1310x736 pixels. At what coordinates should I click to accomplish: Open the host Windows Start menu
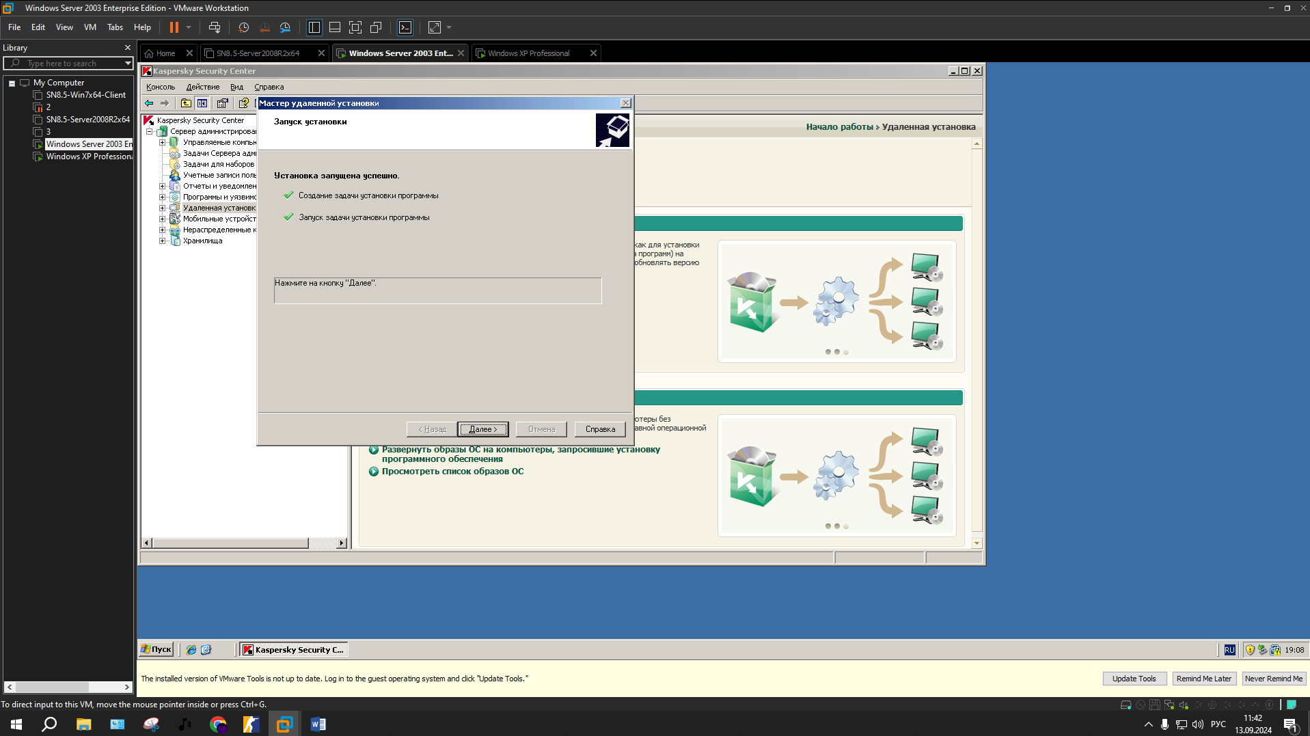coord(16,724)
